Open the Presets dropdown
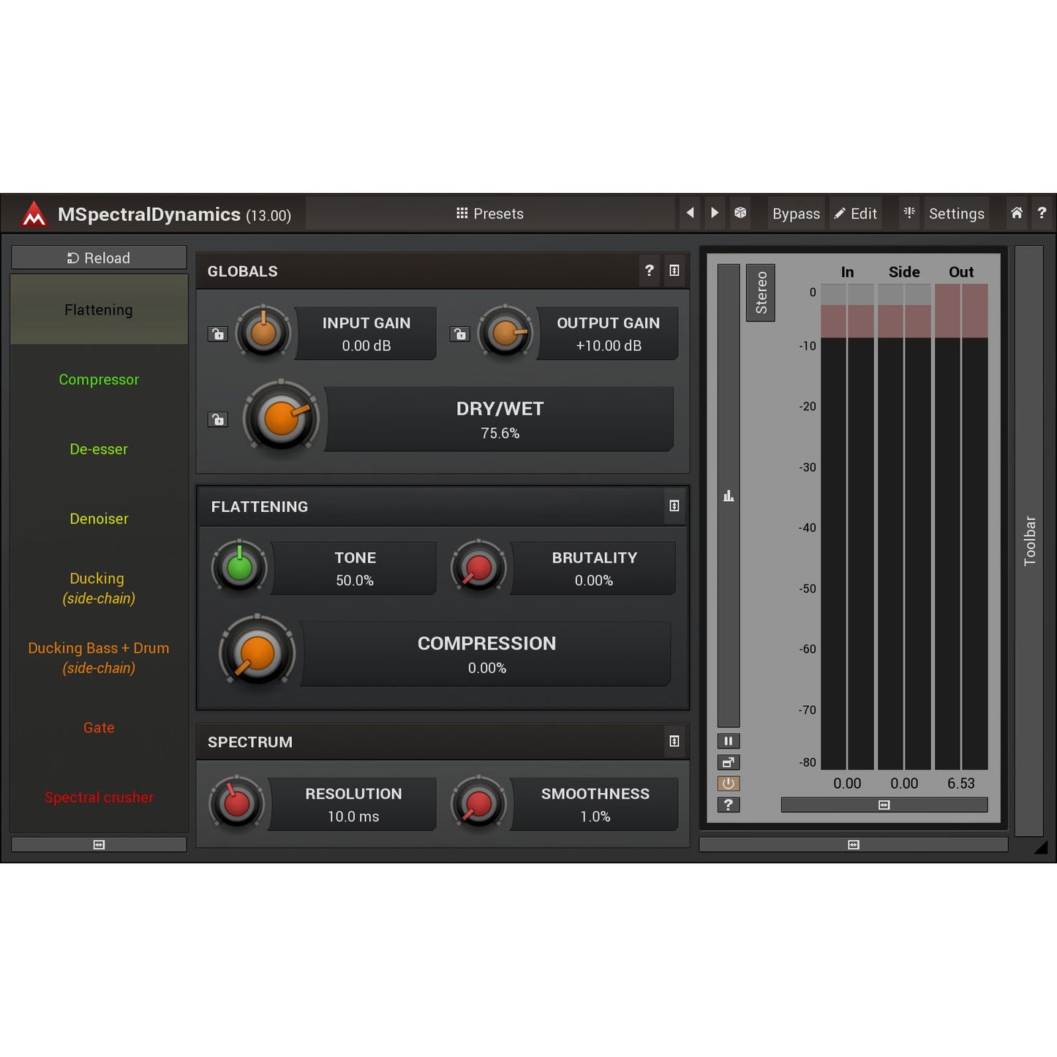Viewport: 1057px width, 1057px height. [489, 213]
